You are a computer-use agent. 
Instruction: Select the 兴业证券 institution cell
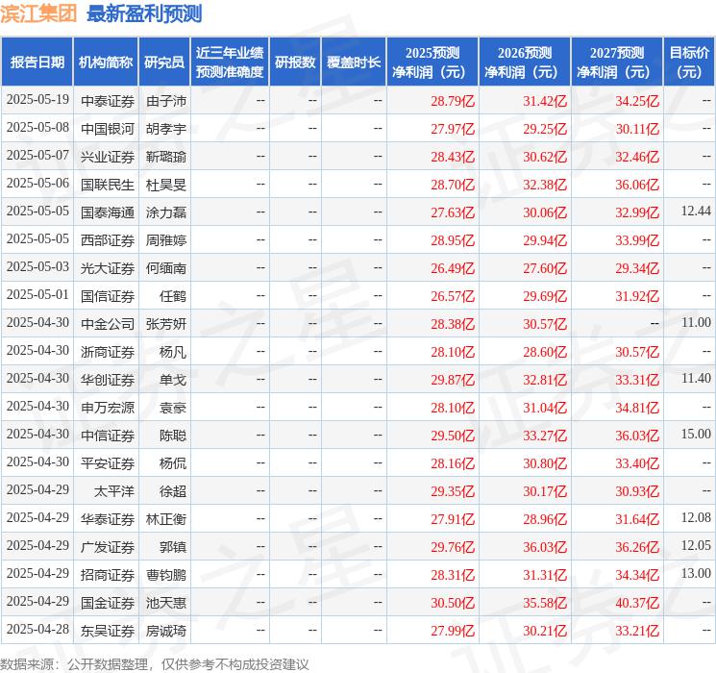(x=108, y=157)
